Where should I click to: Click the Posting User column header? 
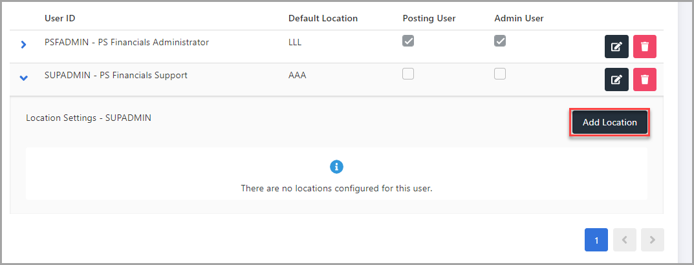pos(429,19)
